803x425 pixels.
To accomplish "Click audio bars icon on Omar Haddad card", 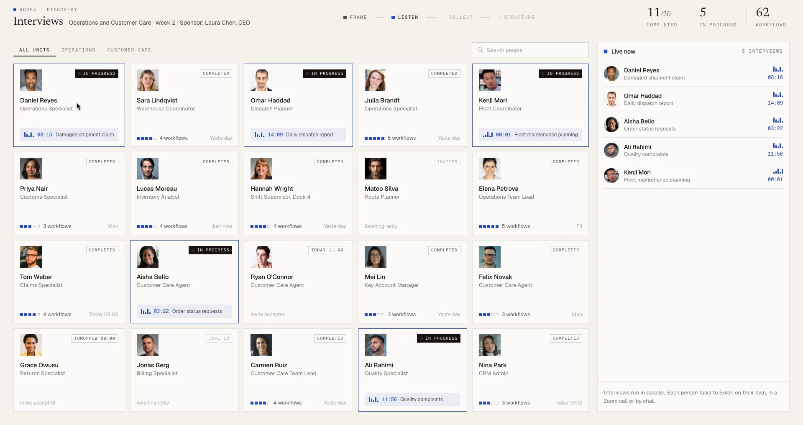I will click(259, 135).
